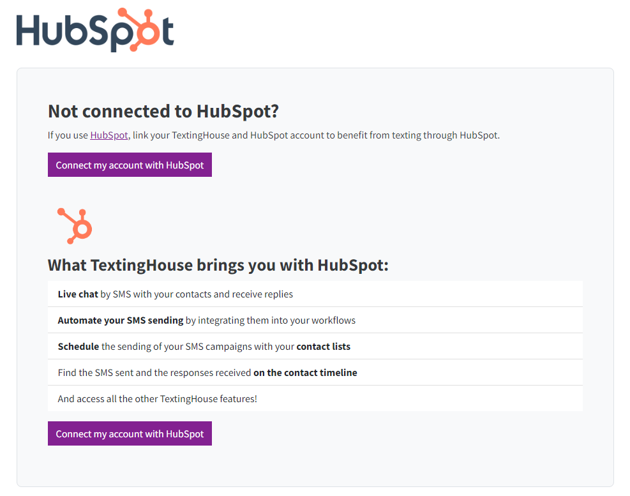Screen dimensions: 630x496
Task: Click 'by integrating them into your workflows' text
Action: click(271, 320)
